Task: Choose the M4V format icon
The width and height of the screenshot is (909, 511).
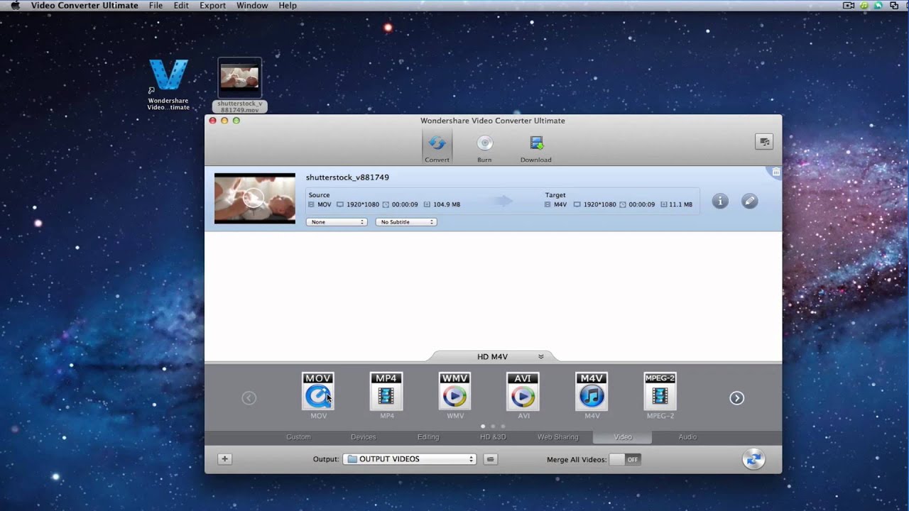Action: [592, 391]
